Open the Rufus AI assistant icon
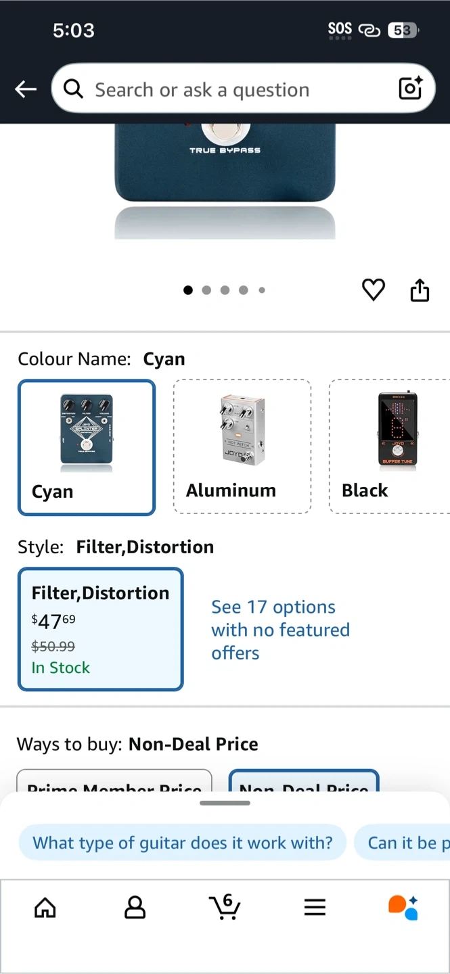 403,907
